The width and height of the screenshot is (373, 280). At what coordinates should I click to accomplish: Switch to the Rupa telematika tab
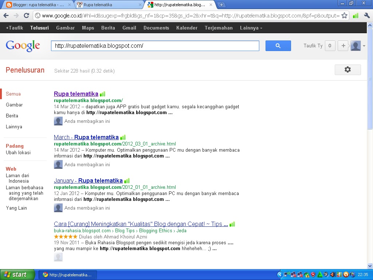tap(108, 4)
